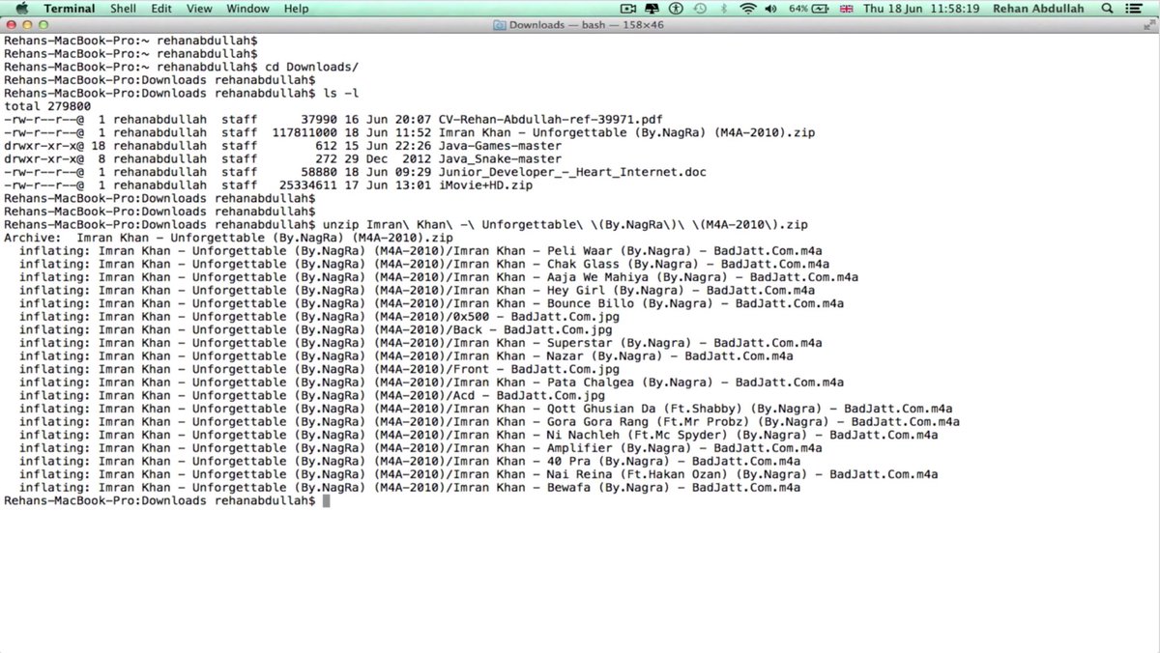Click Junior_Developer_-_Heart_Internet.doc file name
Screen dimensions: 1160x653
click(572, 172)
